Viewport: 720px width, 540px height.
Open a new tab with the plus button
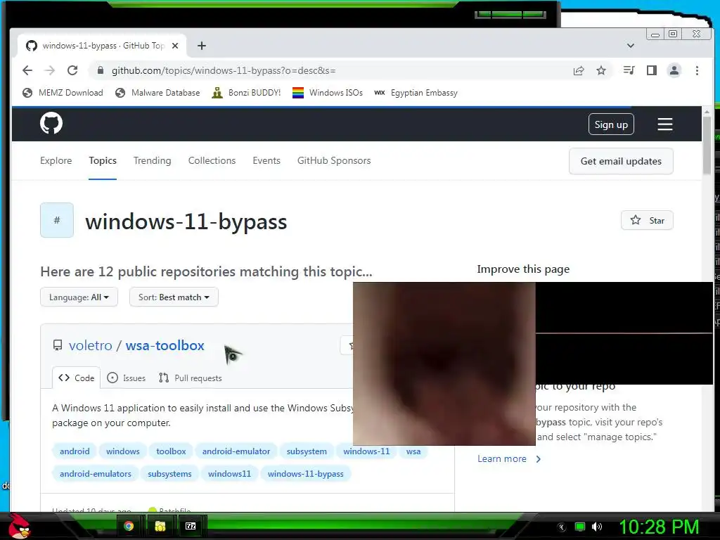point(202,46)
